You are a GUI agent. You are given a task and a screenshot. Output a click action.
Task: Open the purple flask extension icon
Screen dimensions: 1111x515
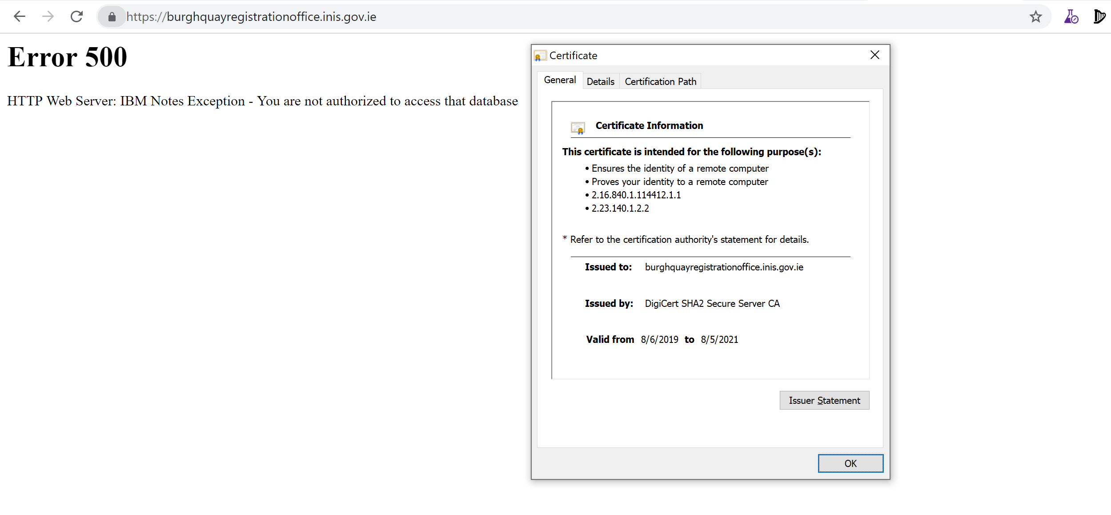pyautogui.click(x=1071, y=17)
